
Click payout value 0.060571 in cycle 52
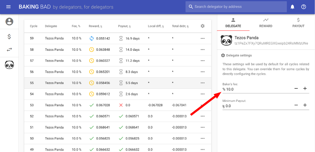click(x=132, y=116)
